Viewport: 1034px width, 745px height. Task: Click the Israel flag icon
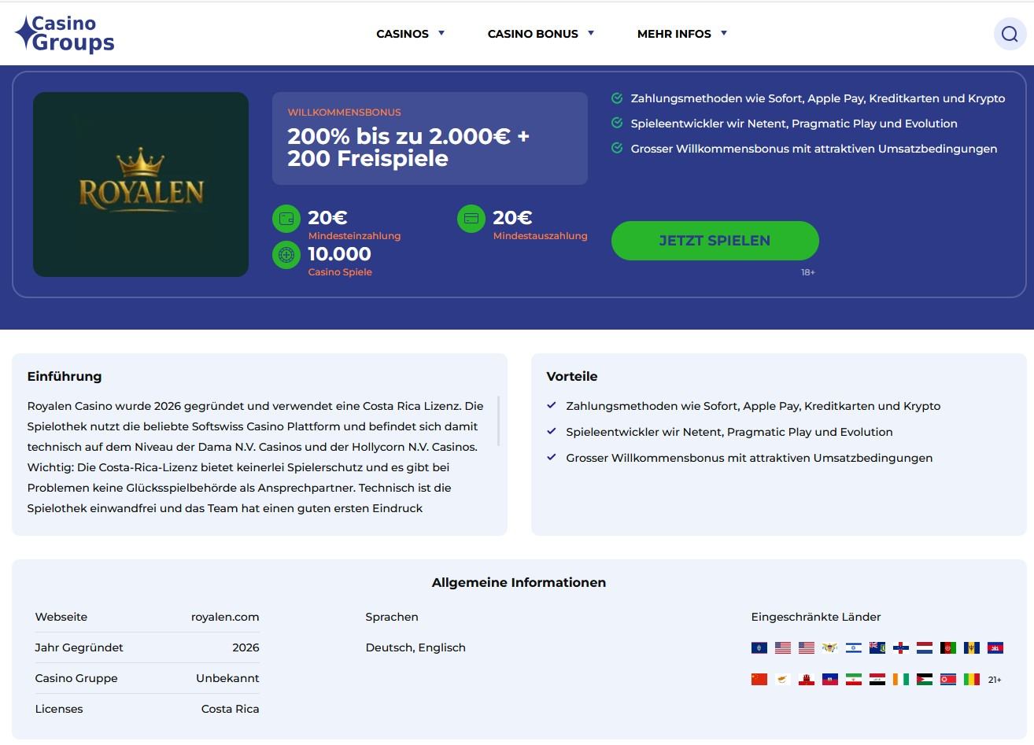coord(854,648)
